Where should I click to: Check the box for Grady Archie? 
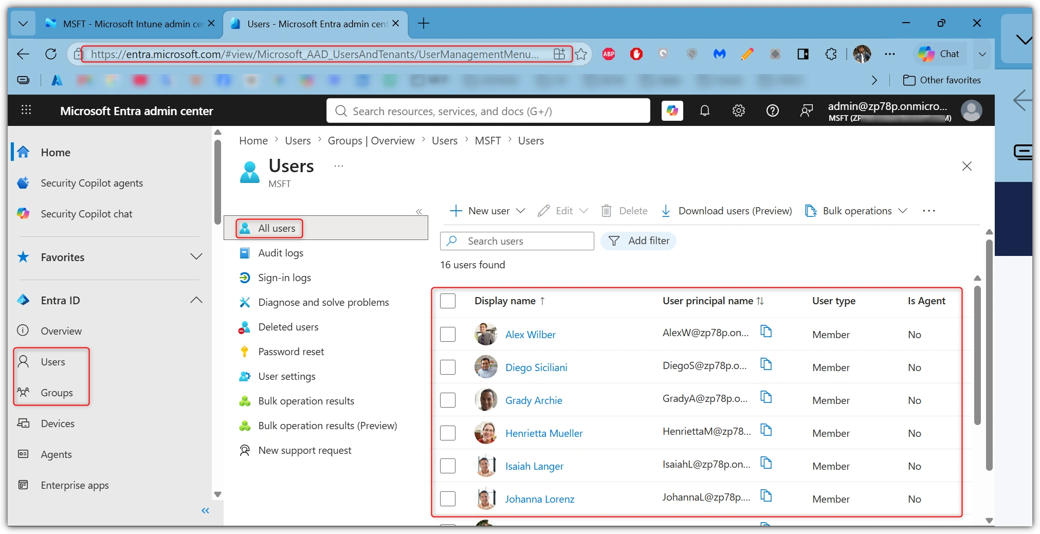448,400
